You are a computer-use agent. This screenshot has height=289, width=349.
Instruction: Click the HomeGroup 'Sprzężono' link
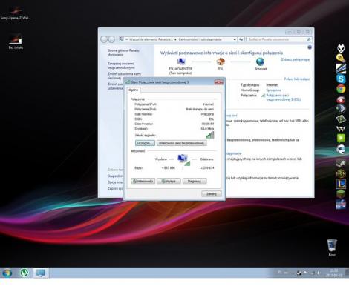(273, 90)
